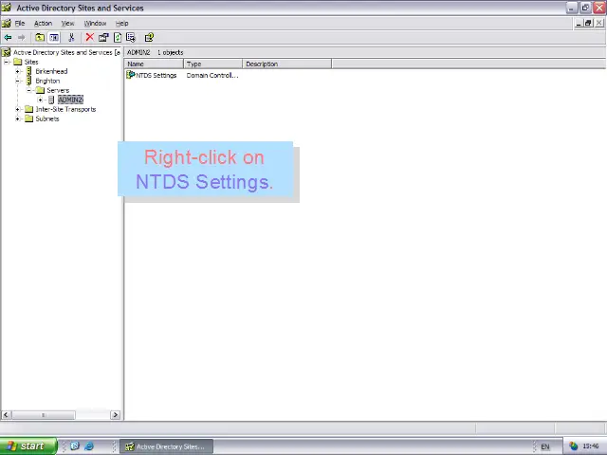This screenshot has width=607, height=455.
Task: Click the Subnets folder icon
Action: pos(29,118)
